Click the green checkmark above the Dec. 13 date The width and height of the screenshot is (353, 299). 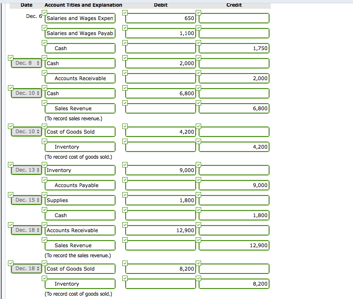click(x=10, y=165)
